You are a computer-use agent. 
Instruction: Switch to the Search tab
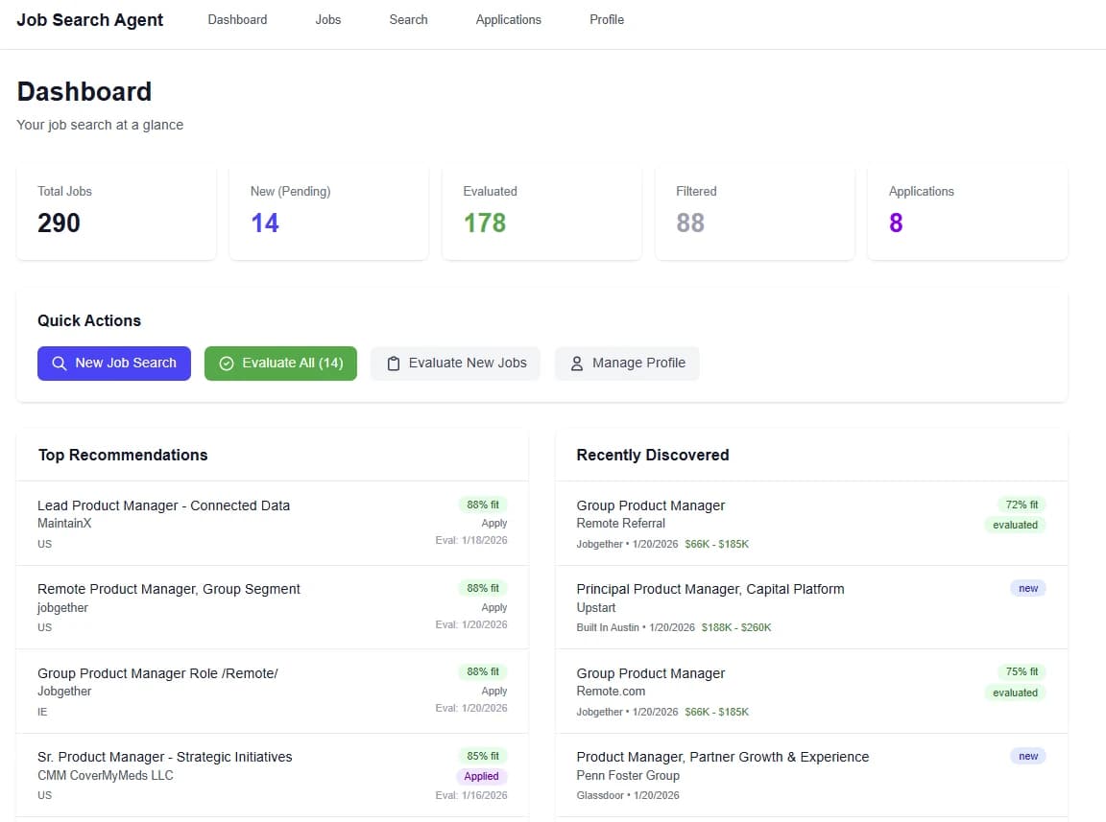click(x=408, y=19)
